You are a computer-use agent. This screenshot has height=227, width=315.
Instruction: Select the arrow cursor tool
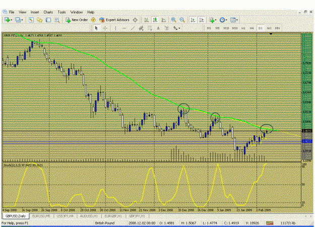(x=96, y=28)
